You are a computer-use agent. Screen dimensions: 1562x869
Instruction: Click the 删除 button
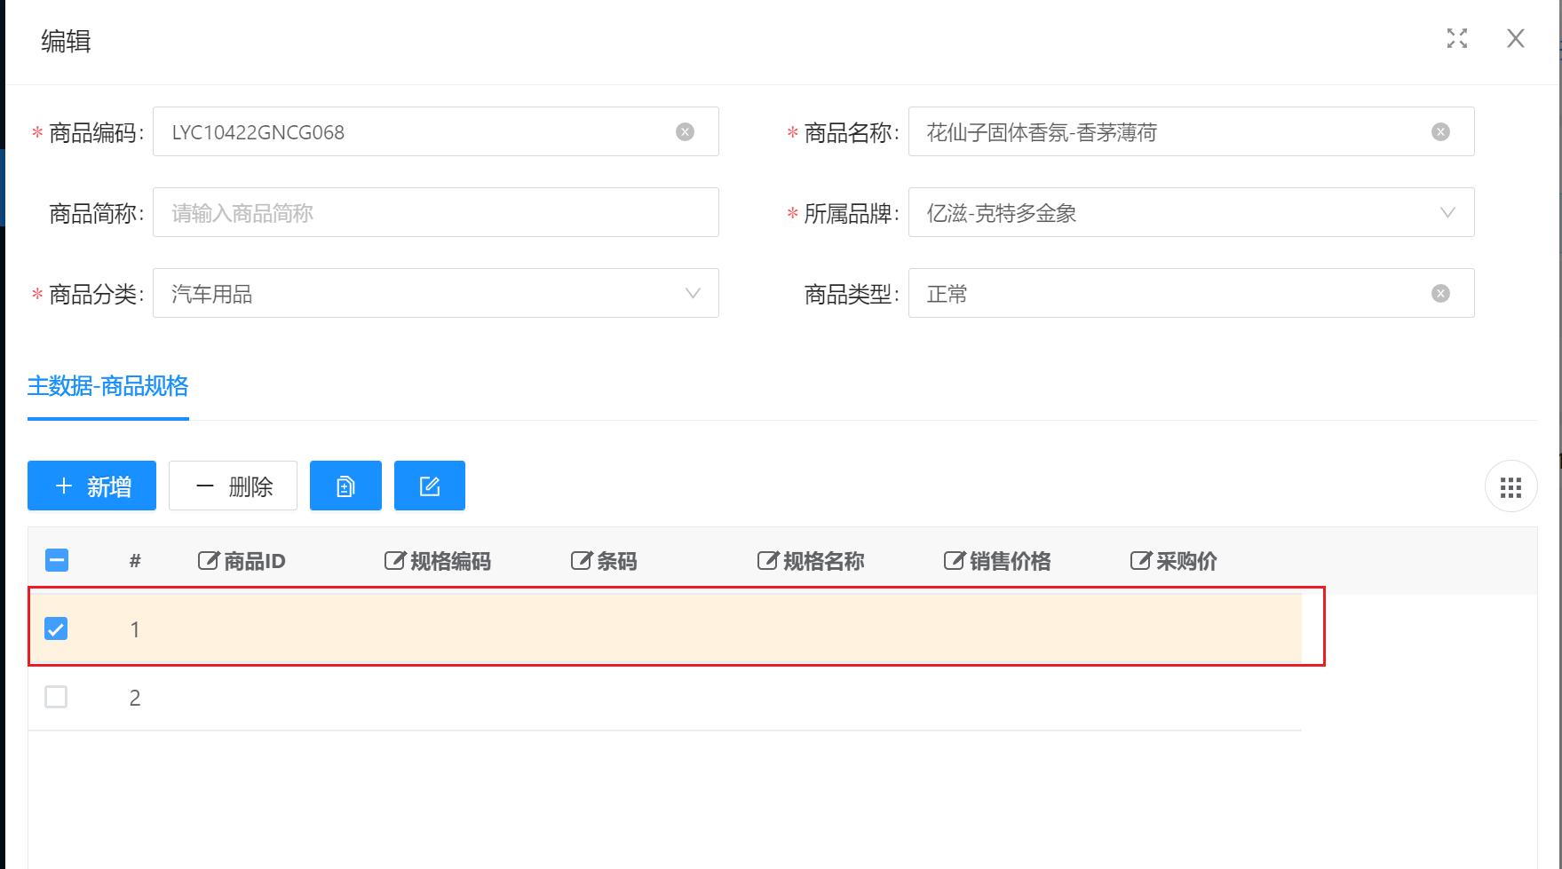pos(233,486)
